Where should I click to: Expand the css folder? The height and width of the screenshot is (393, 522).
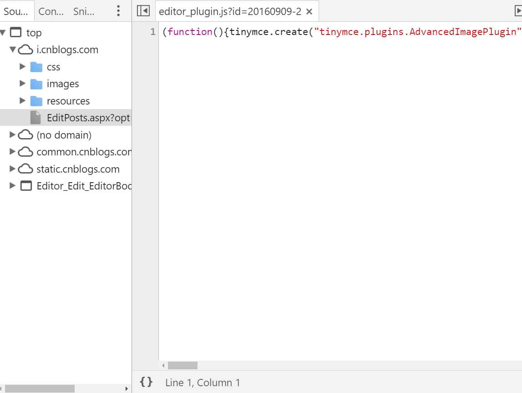(23, 66)
